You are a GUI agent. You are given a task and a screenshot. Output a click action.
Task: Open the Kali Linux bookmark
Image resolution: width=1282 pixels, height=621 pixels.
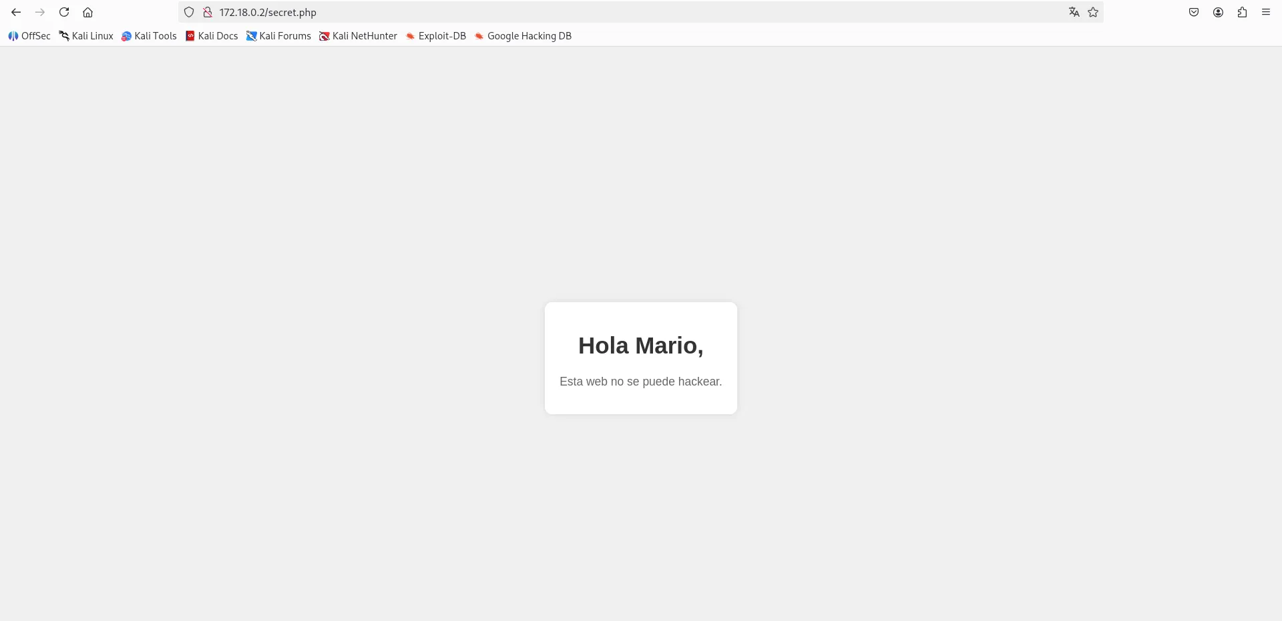(x=86, y=36)
